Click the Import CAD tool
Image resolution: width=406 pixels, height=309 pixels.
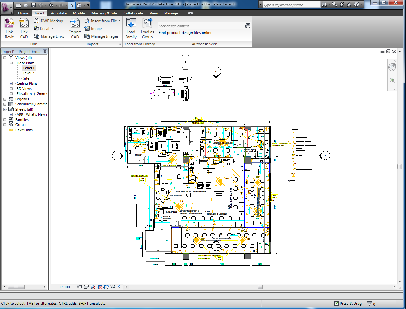pos(75,28)
